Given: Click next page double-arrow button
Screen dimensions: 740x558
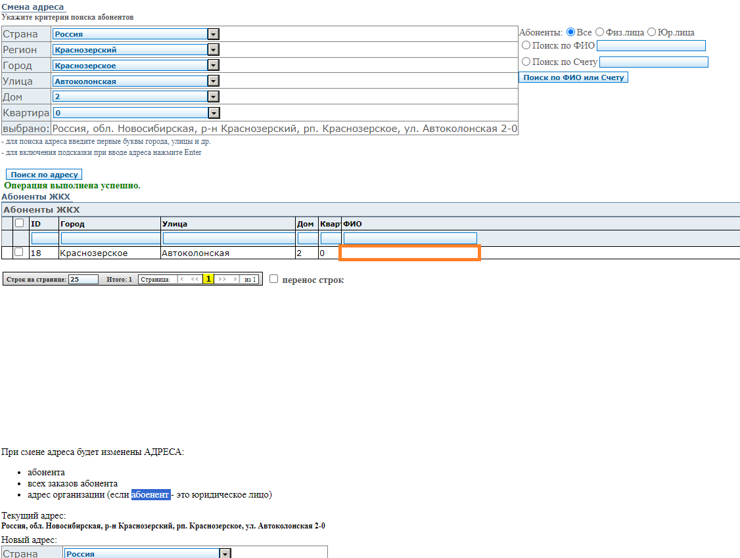Looking at the screenshot, I should pos(222,279).
